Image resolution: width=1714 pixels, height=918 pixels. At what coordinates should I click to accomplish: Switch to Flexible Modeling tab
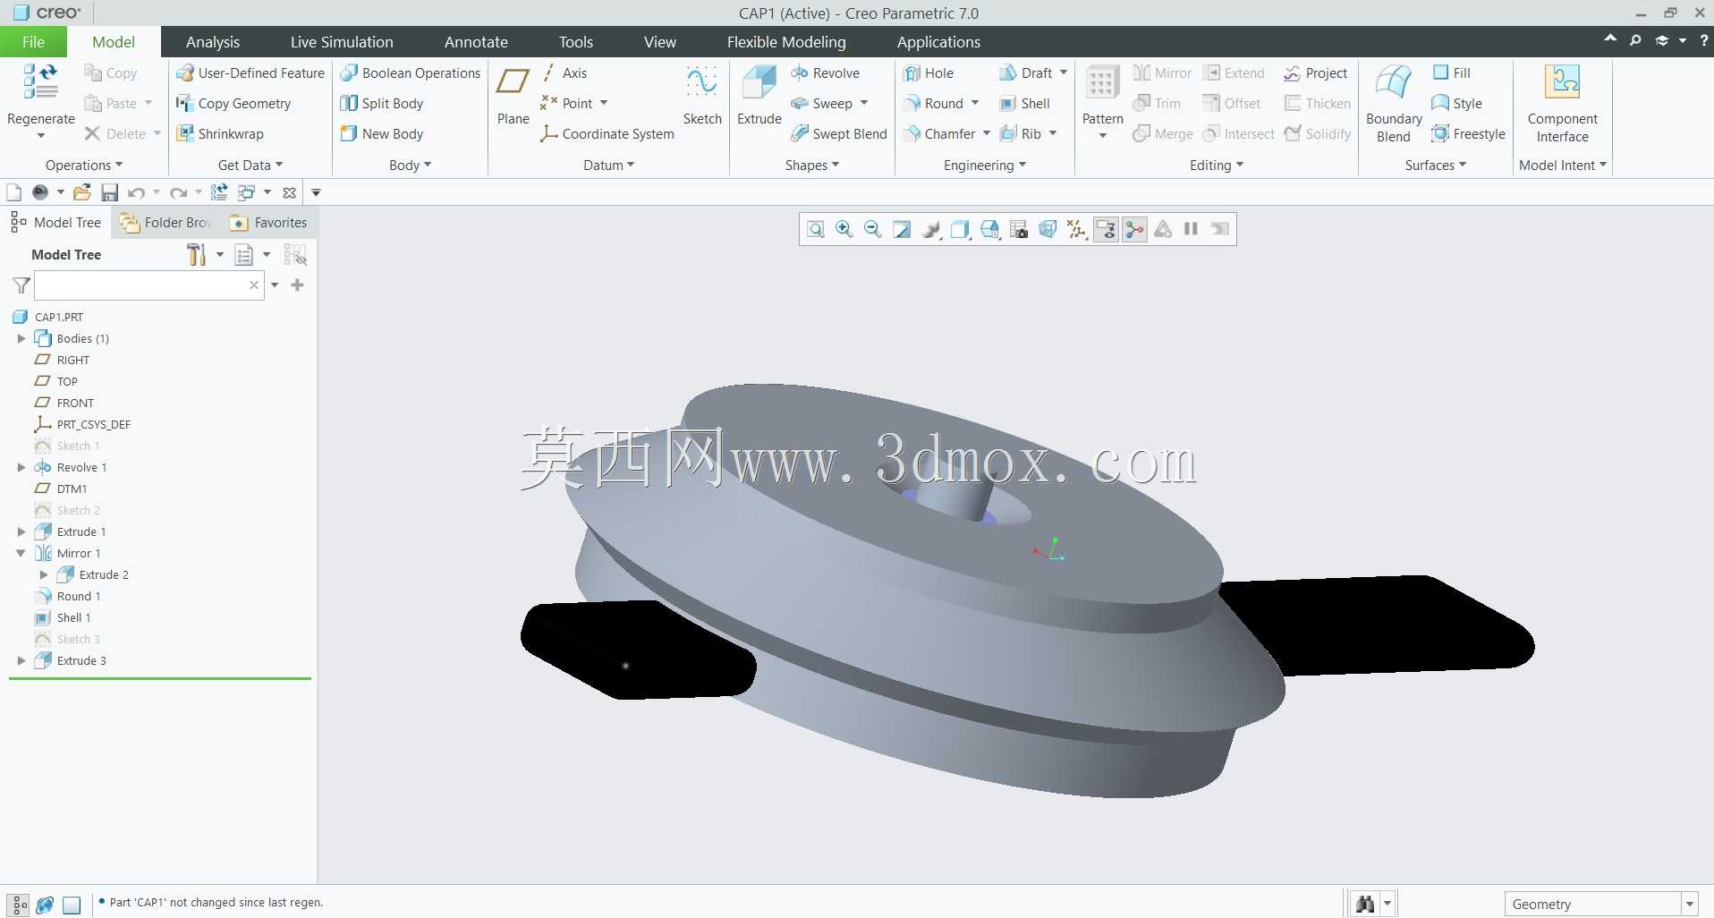coord(786,42)
